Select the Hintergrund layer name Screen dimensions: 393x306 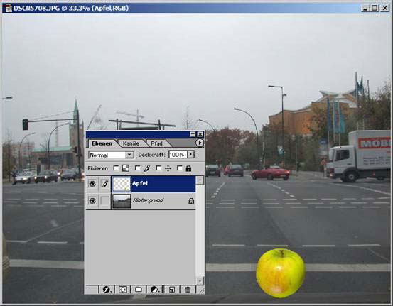pos(148,200)
